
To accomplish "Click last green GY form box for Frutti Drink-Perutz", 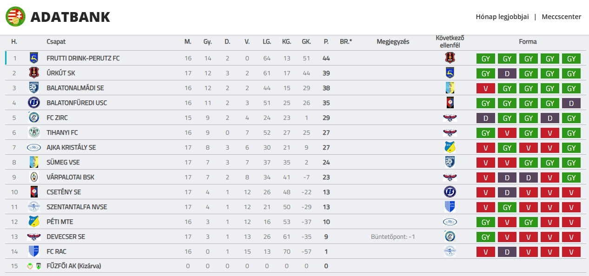I will [571, 59].
